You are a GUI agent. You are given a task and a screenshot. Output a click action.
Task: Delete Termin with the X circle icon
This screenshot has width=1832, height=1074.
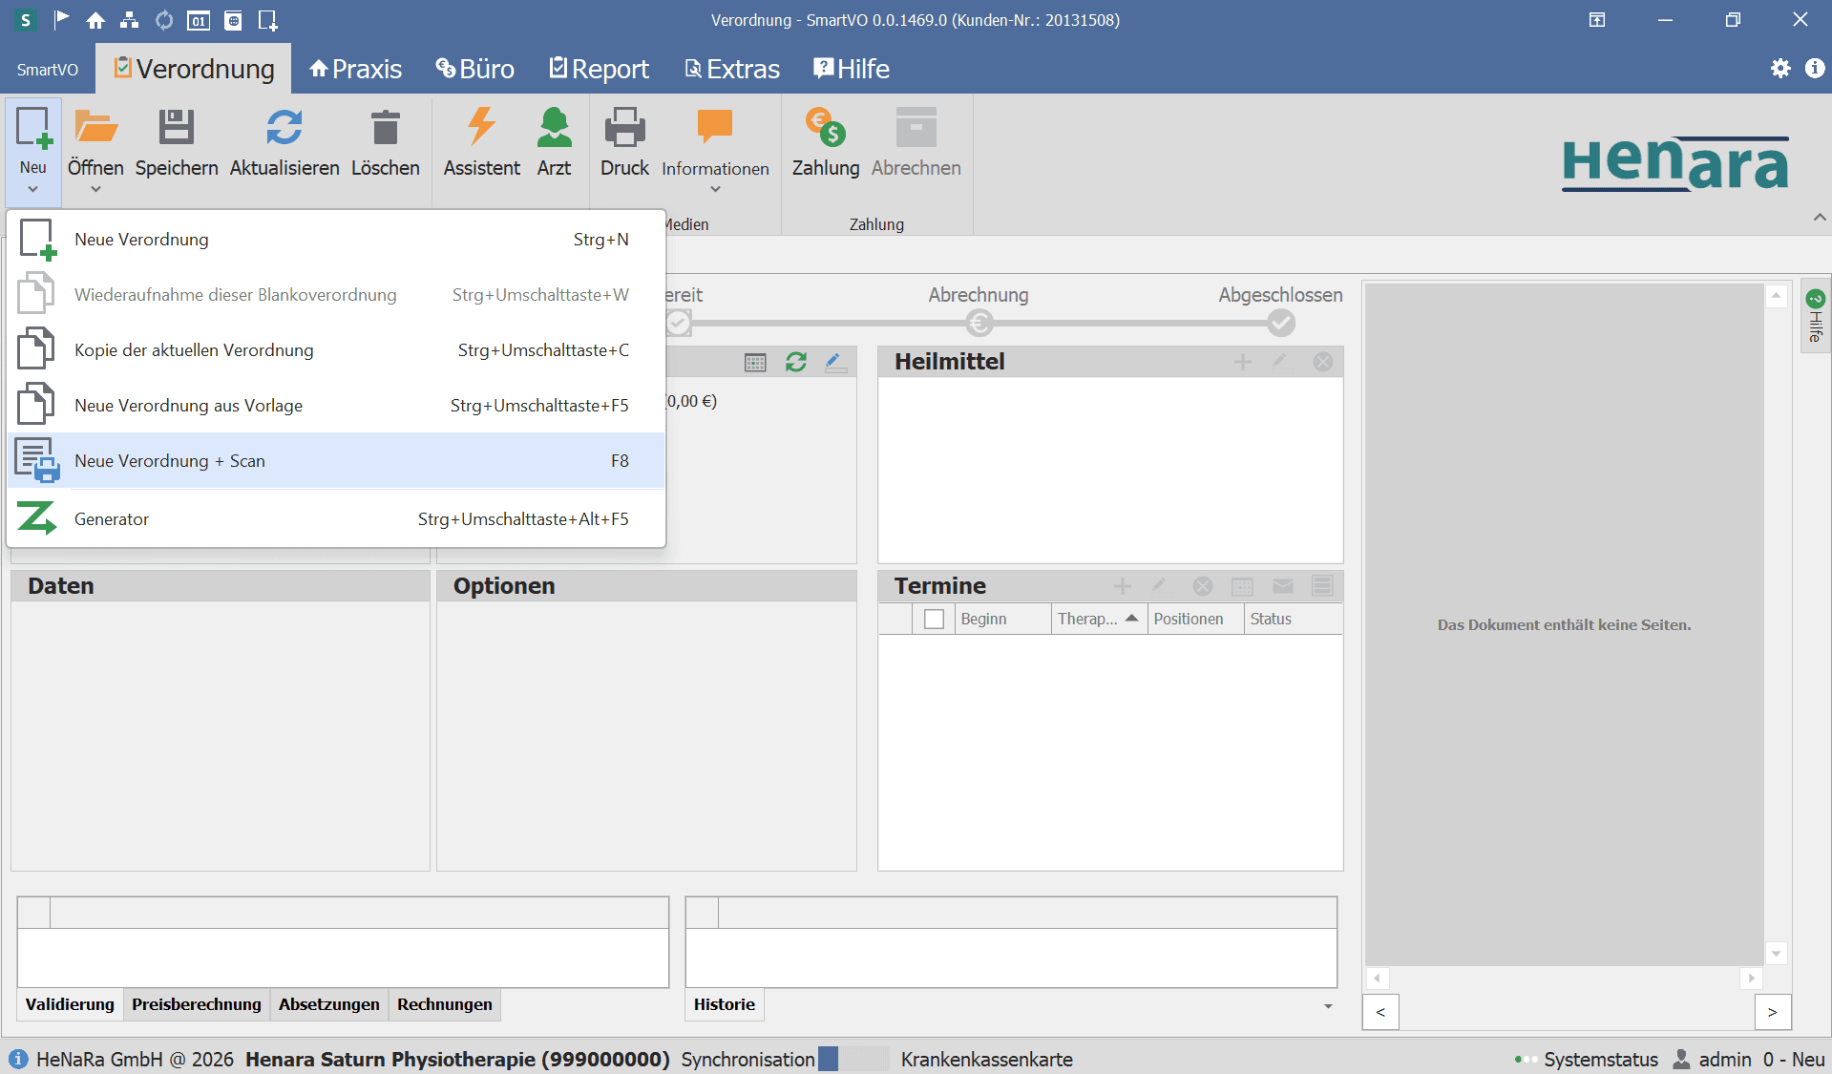point(1203,586)
